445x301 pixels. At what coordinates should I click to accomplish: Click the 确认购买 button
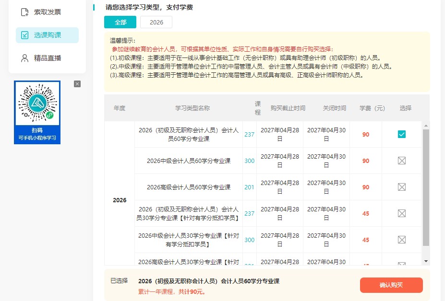(x=391, y=285)
